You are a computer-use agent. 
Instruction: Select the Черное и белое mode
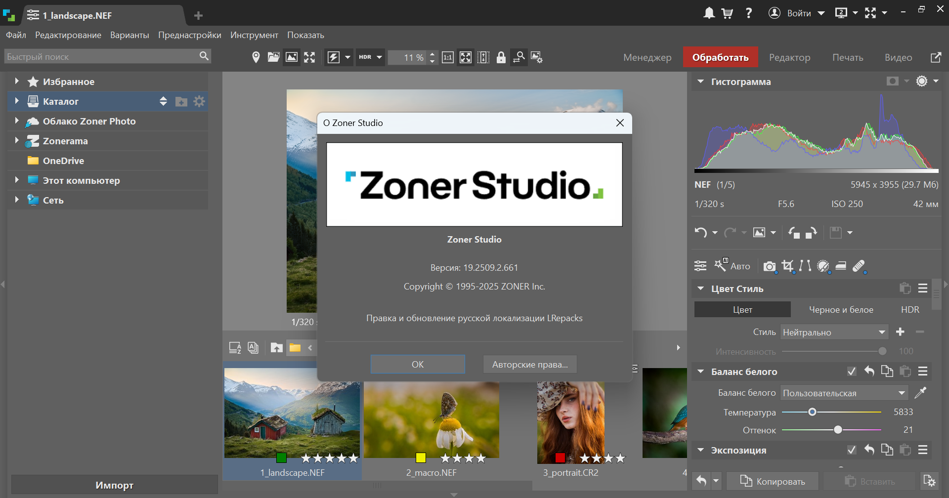pos(841,310)
